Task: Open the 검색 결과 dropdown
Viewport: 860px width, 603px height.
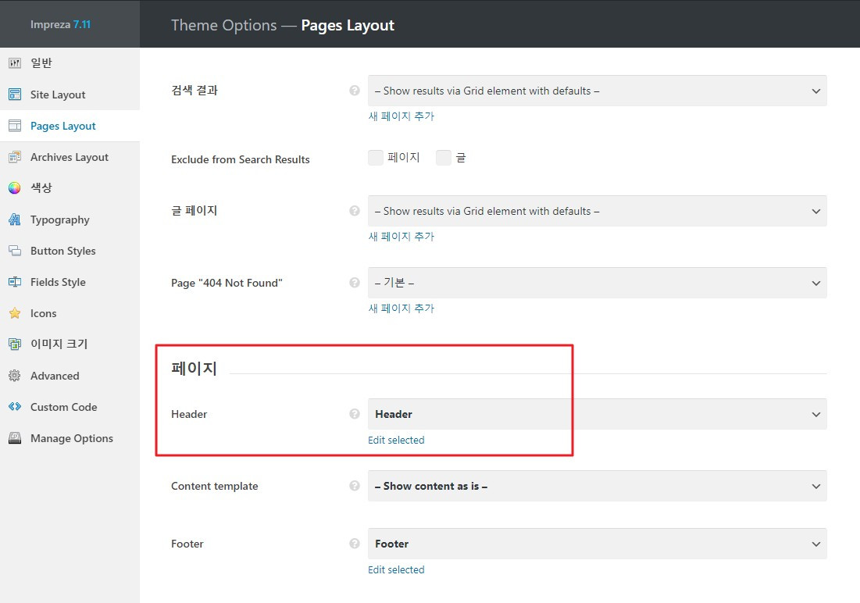Action: pyautogui.click(x=598, y=91)
